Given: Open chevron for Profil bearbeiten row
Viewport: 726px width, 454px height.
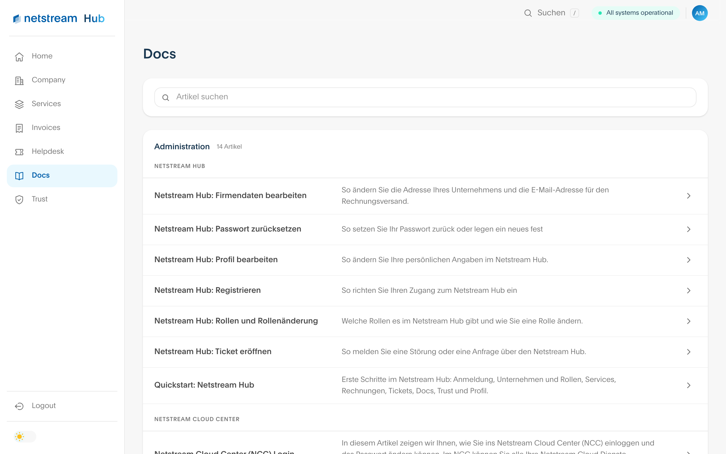Looking at the screenshot, I should pyautogui.click(x=689, y=260).
